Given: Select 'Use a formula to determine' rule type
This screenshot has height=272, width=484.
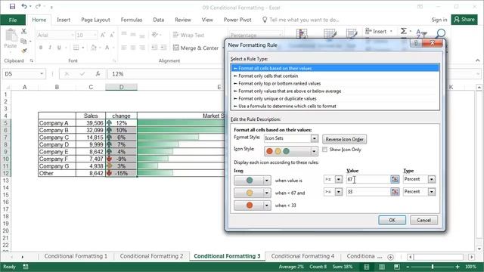Looking at the screenshot, I should [335, 106].
